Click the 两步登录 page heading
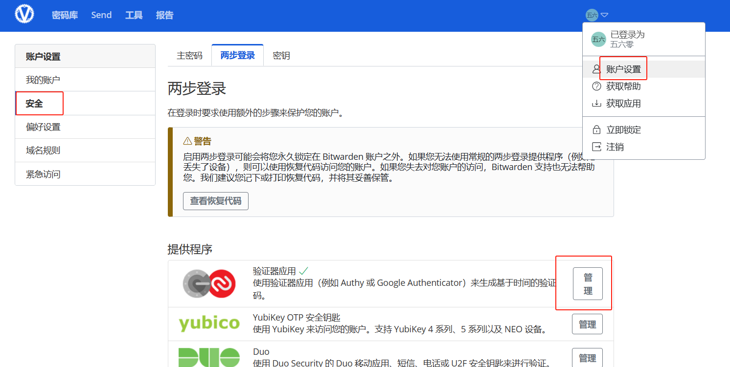This screenshot has width=730, height=367. (x=197, y=89)
